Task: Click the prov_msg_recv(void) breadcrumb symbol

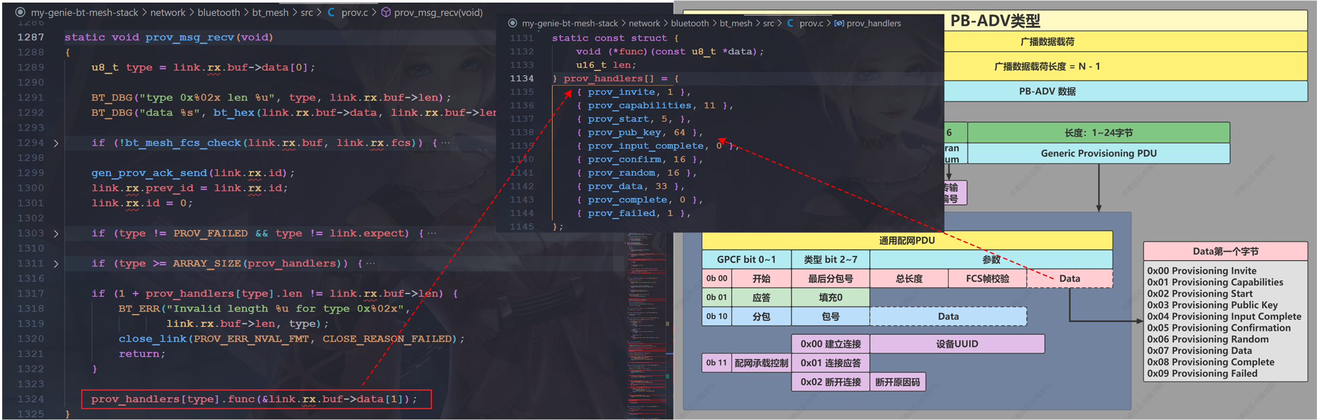Action: click(x=438, y=12)
